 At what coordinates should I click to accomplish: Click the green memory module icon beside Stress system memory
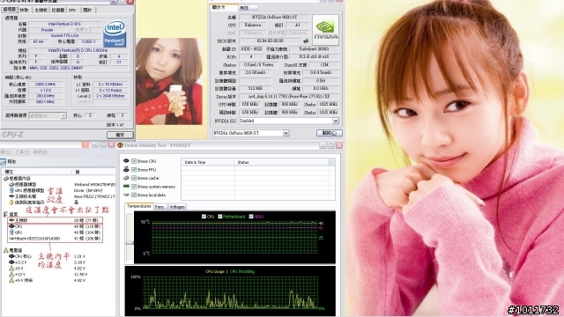pos(126,186)
